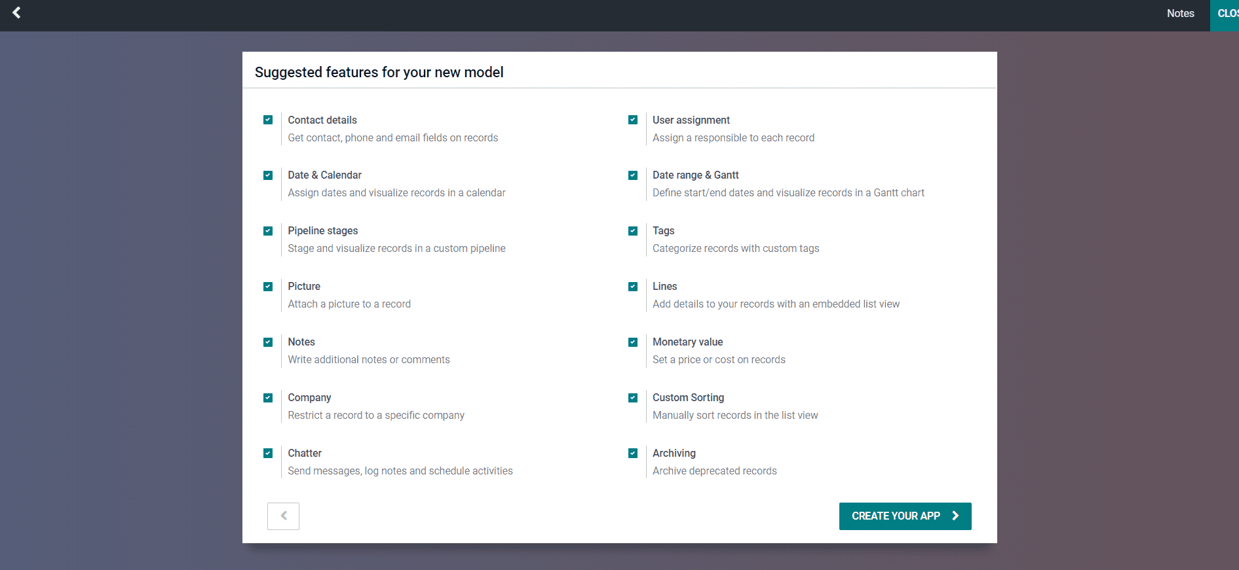Click 'Attach a picture to a record' text
Image resolution: width=1239 pixels, height=570 pixels.
pos(349,304)
